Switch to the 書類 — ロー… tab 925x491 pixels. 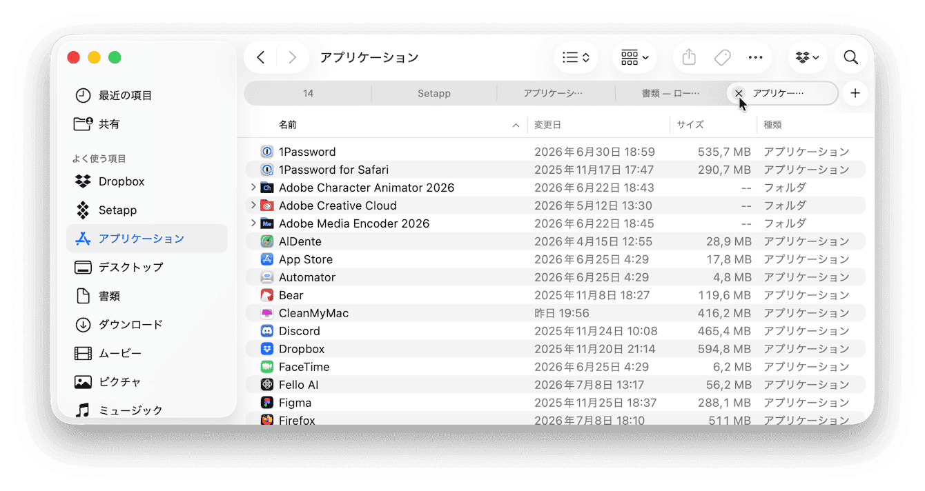click(x=671, y=93)
